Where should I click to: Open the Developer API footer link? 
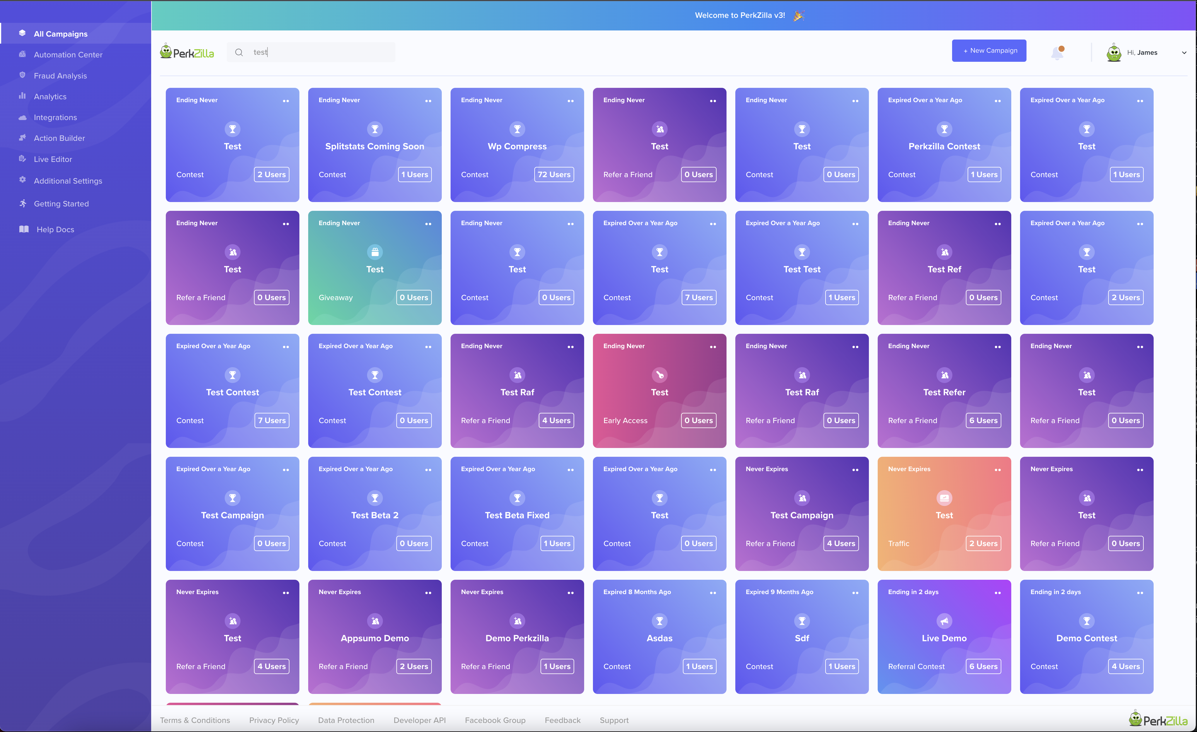[419, 720]
